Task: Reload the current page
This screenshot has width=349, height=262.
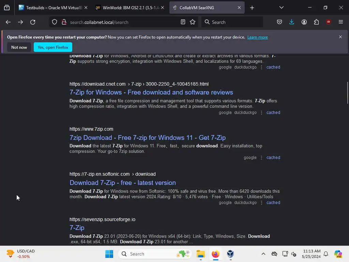Action: (33, 22)
